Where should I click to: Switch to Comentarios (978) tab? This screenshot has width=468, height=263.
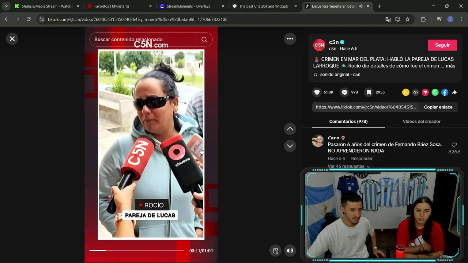pos(348,121)
